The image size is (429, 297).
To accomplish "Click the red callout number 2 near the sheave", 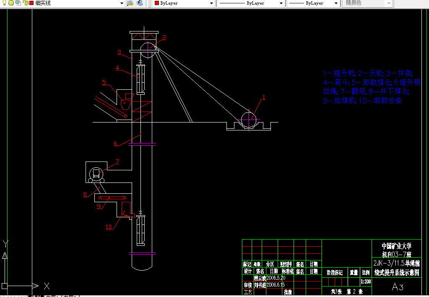I will pos(164,37).
